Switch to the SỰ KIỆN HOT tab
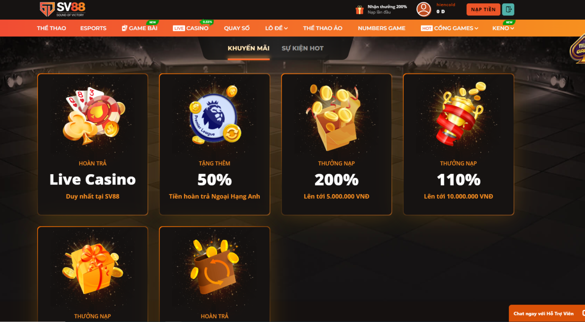 point(303,48)
